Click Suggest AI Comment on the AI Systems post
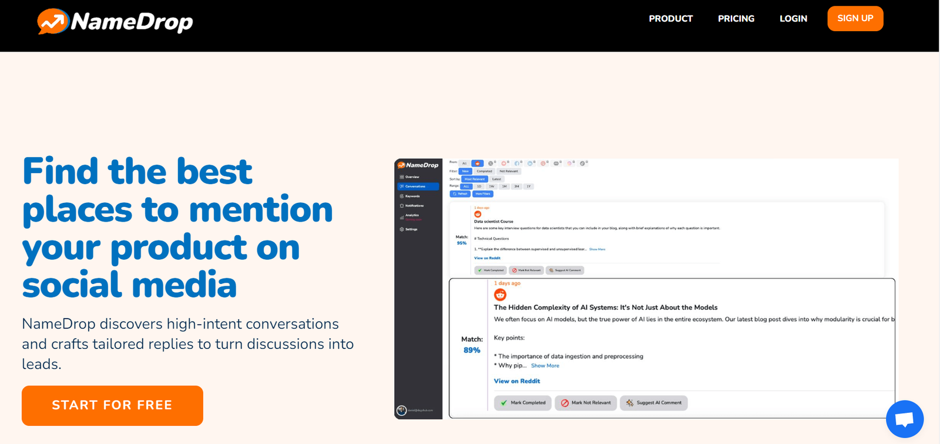The image size is (940, 444). (x=654, y=403)
